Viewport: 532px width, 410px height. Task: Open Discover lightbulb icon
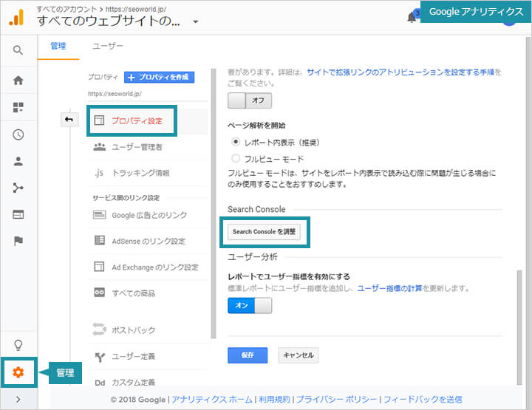[18, 345]
